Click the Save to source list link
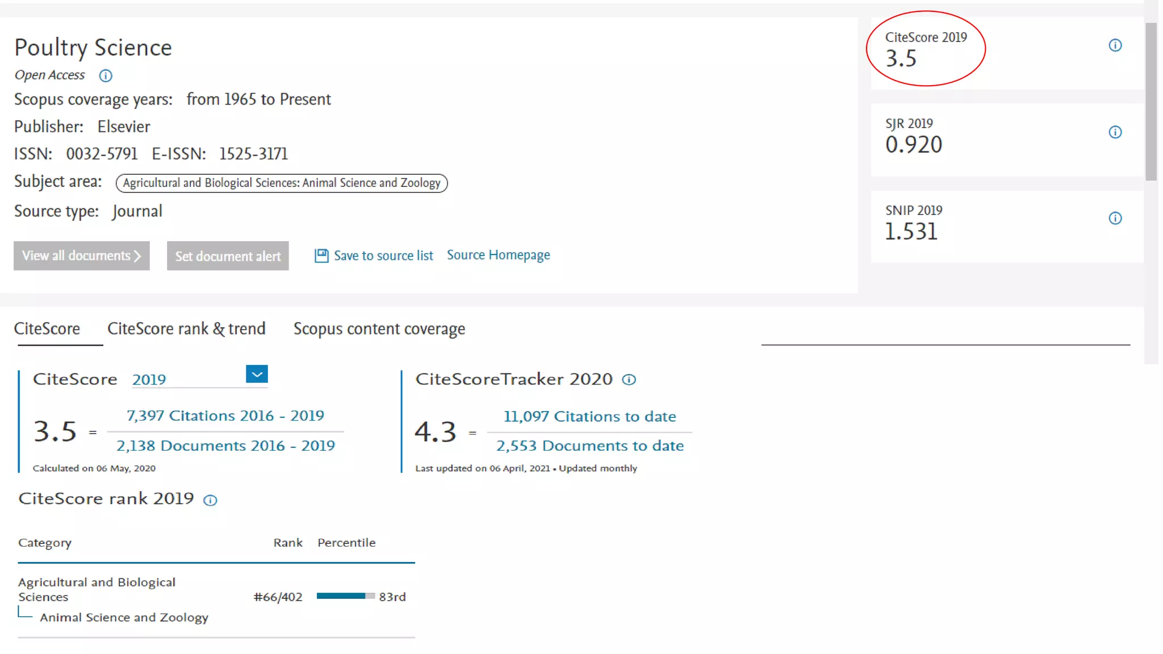1163x654 pixels. pos(383,255)
